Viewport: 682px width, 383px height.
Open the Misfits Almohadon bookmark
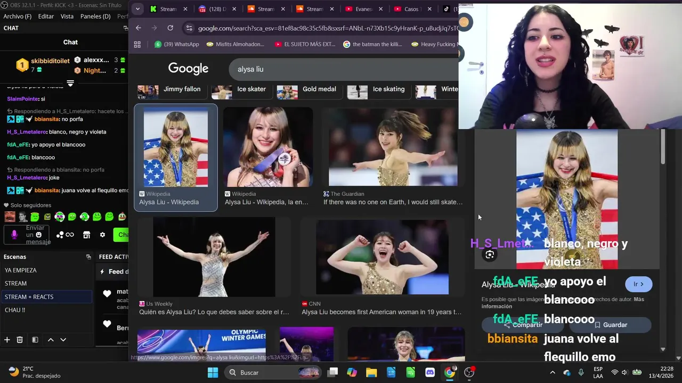235,44
